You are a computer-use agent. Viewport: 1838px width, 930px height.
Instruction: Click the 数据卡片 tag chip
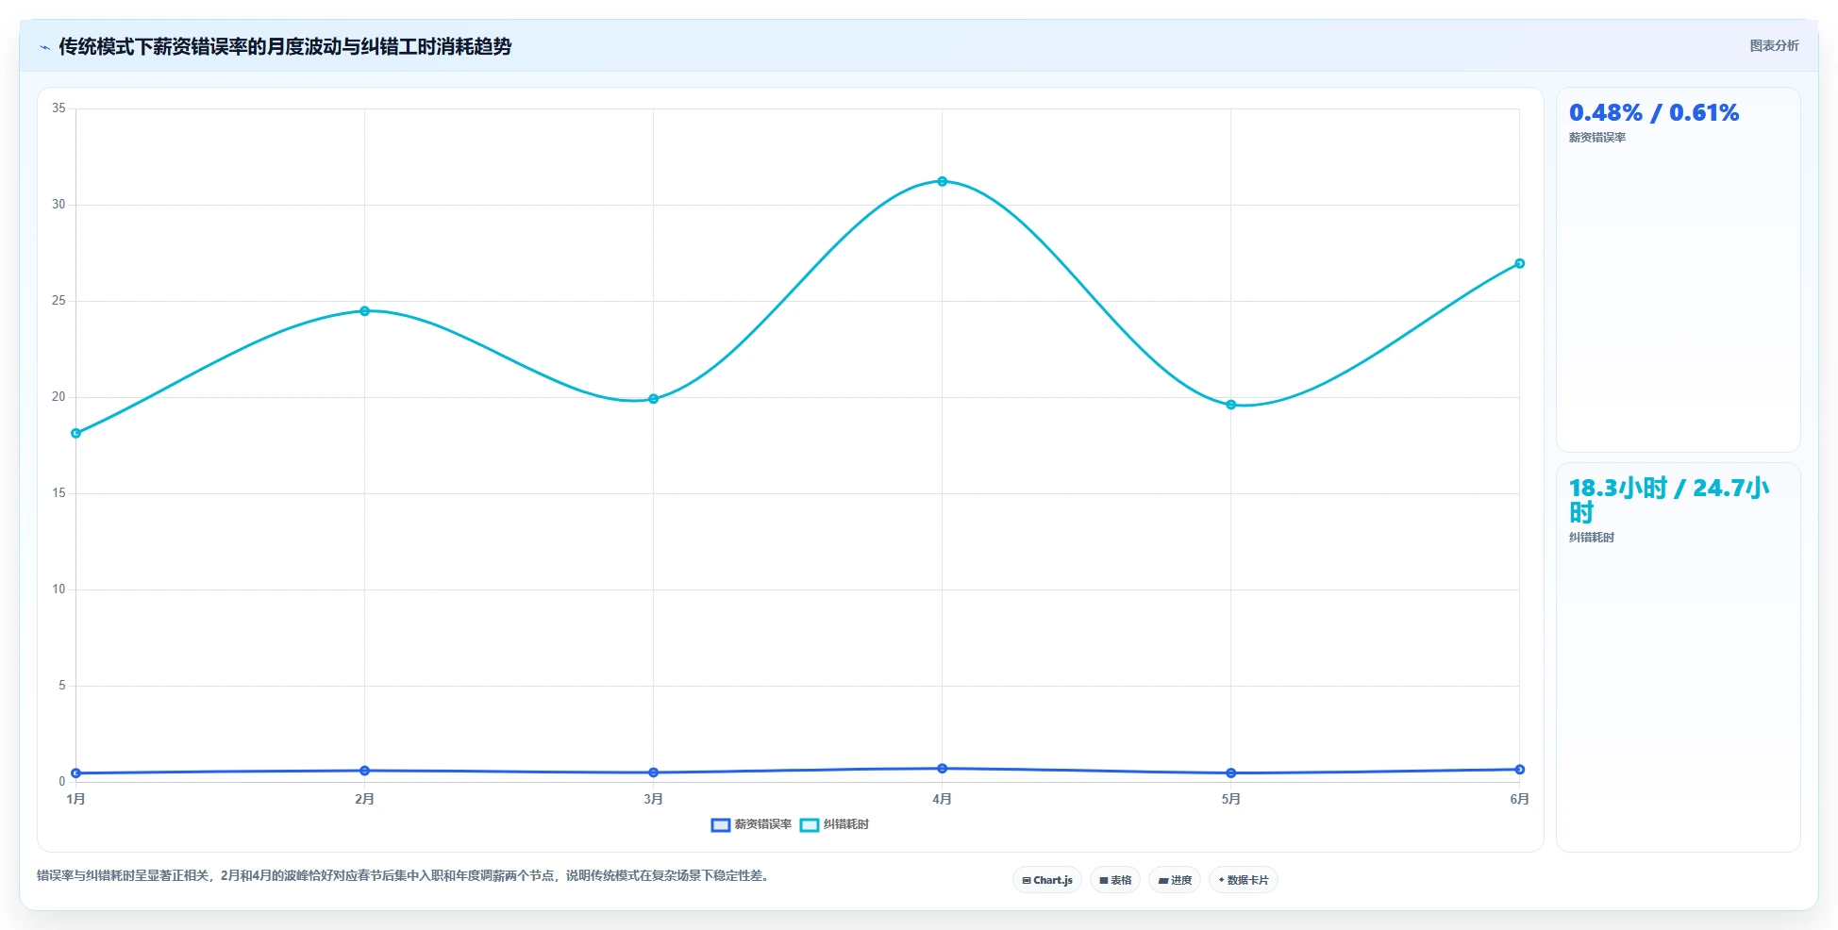[x=1244, y=880]
